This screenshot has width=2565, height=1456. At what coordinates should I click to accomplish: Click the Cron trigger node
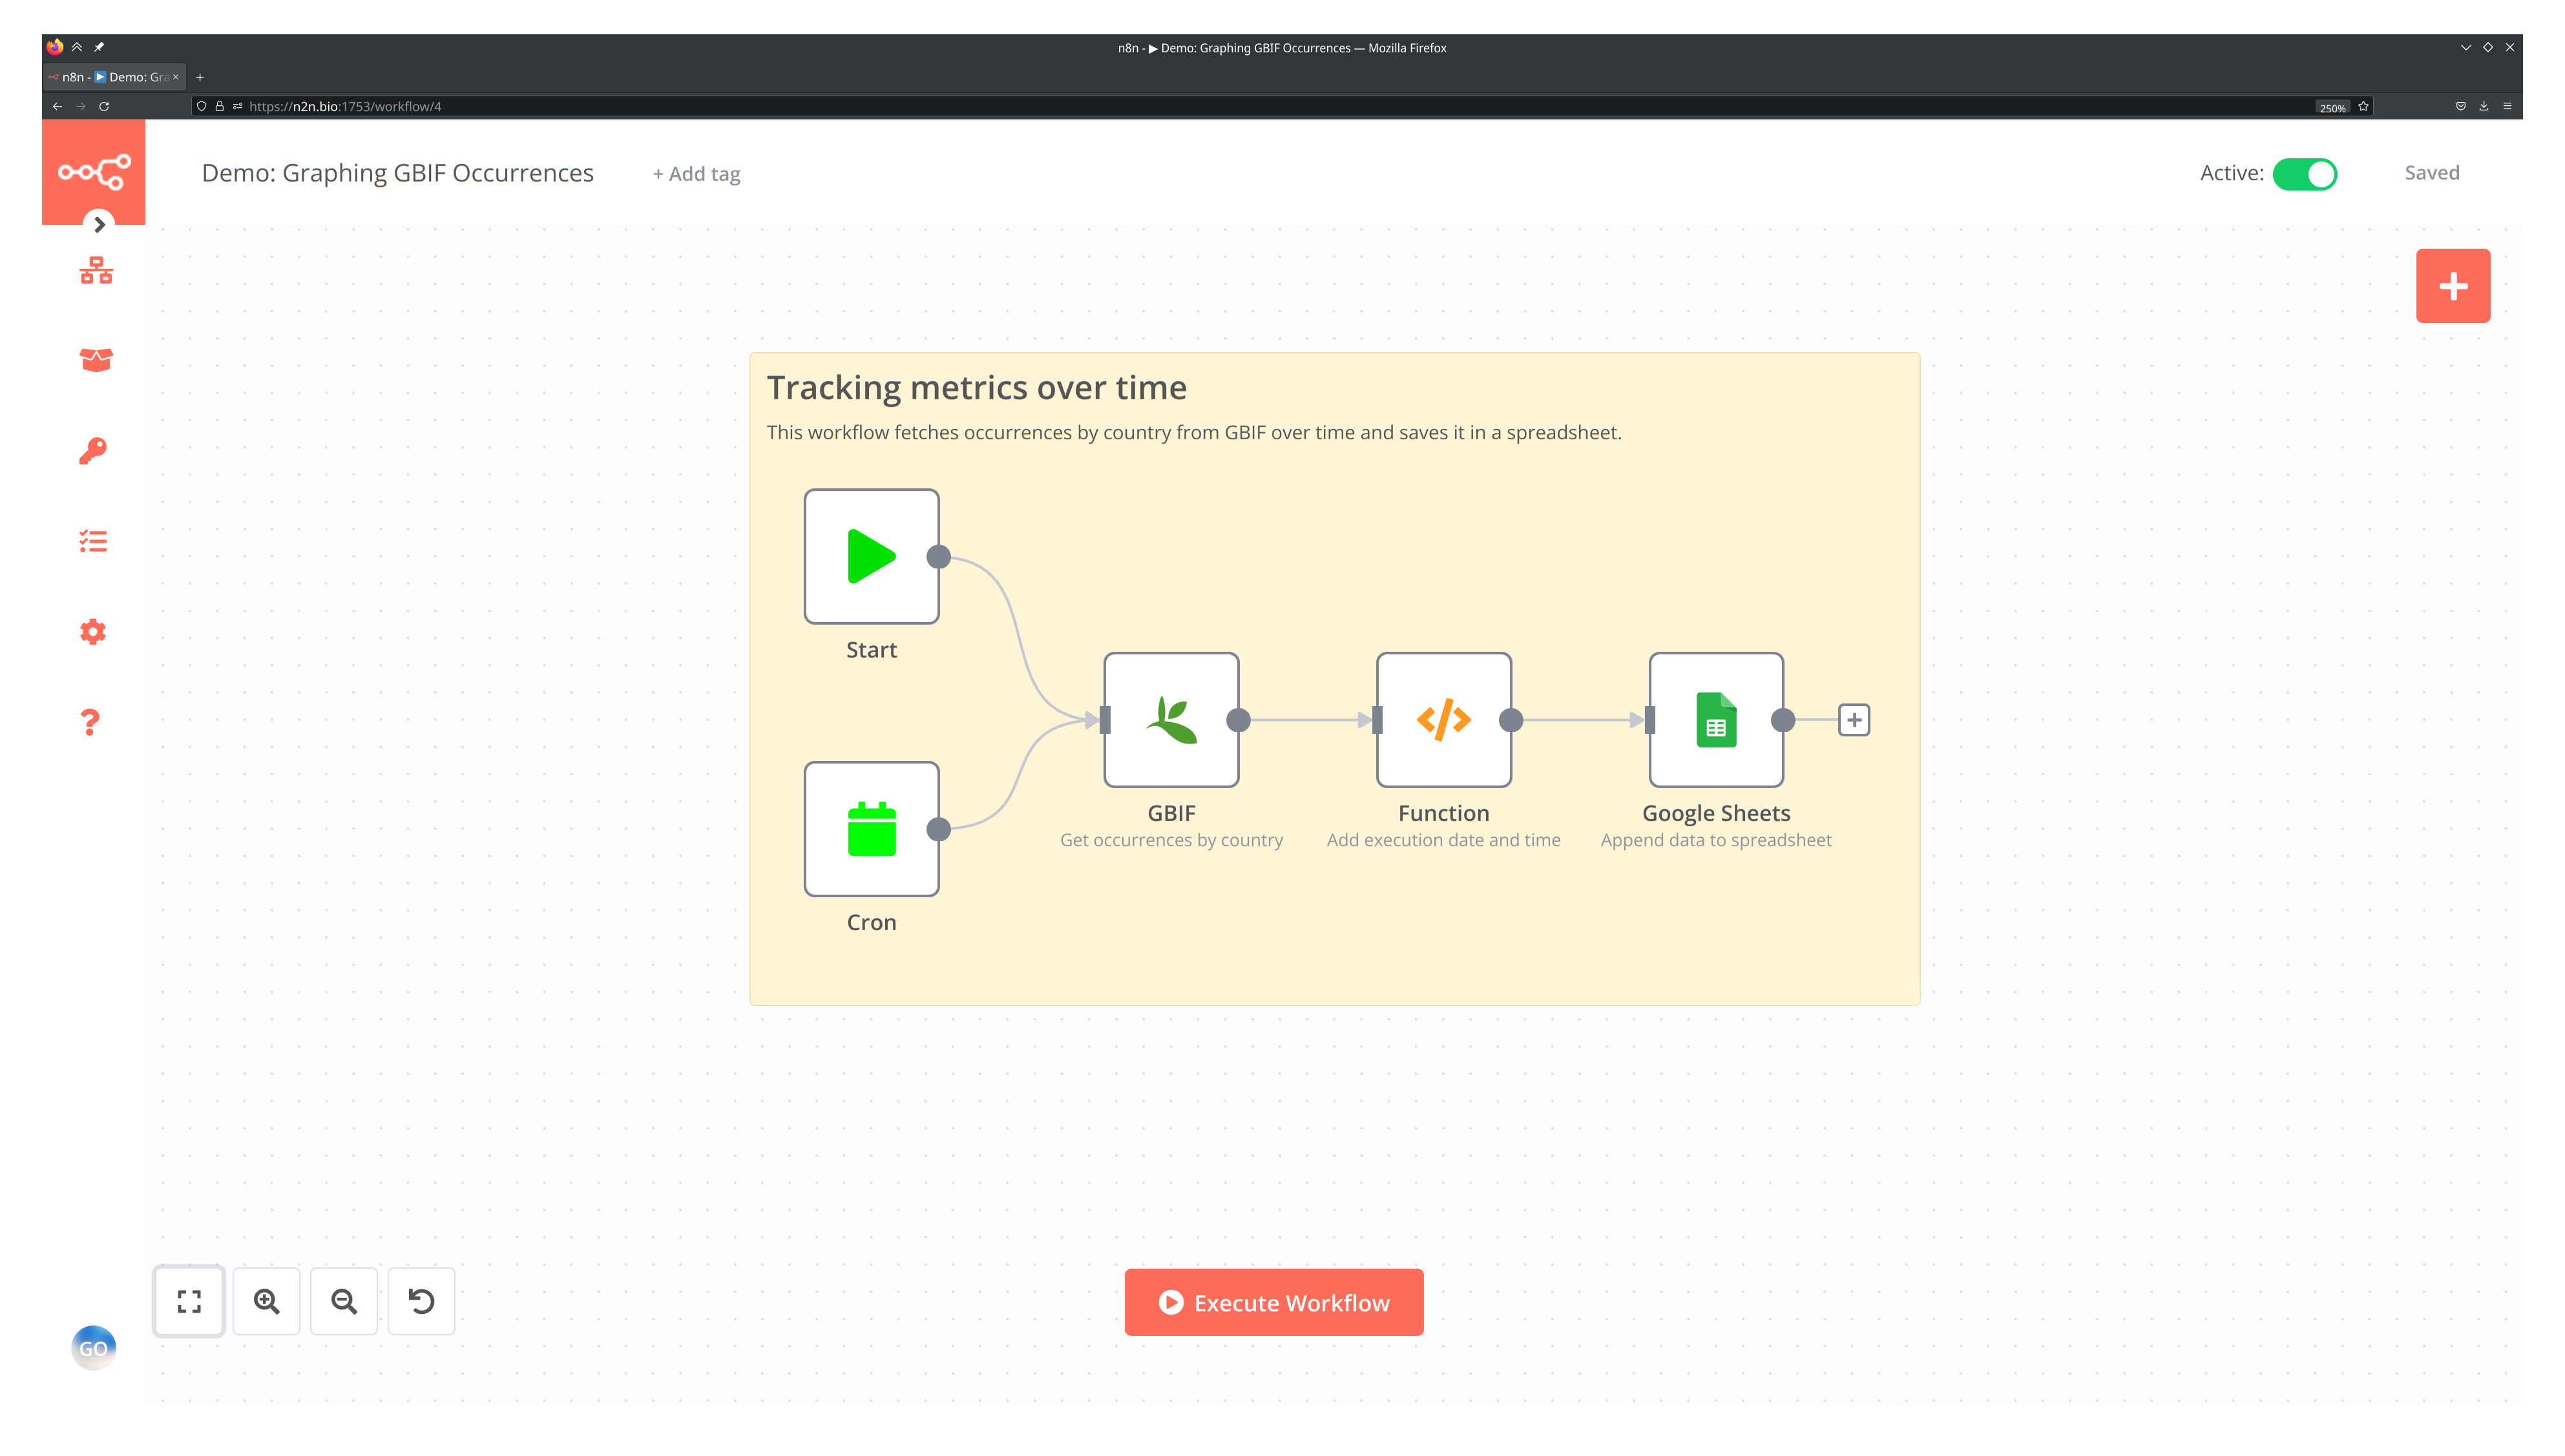point(871,829)
